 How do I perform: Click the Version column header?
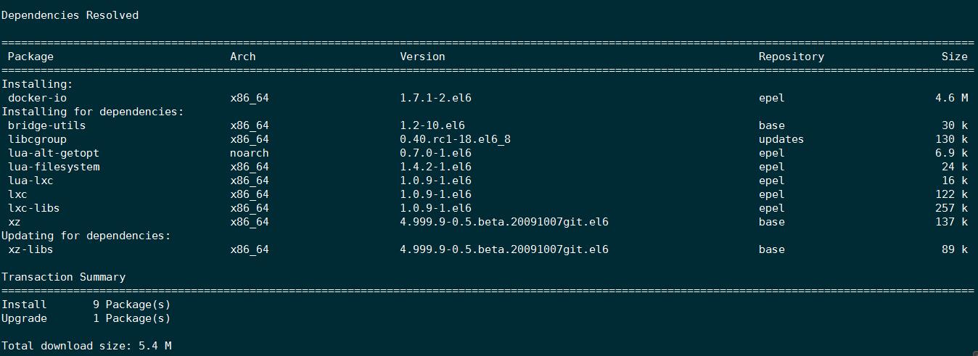(422, 56)
